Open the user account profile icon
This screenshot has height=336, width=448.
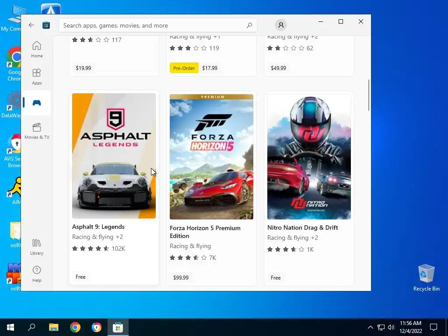pos(281,25)
